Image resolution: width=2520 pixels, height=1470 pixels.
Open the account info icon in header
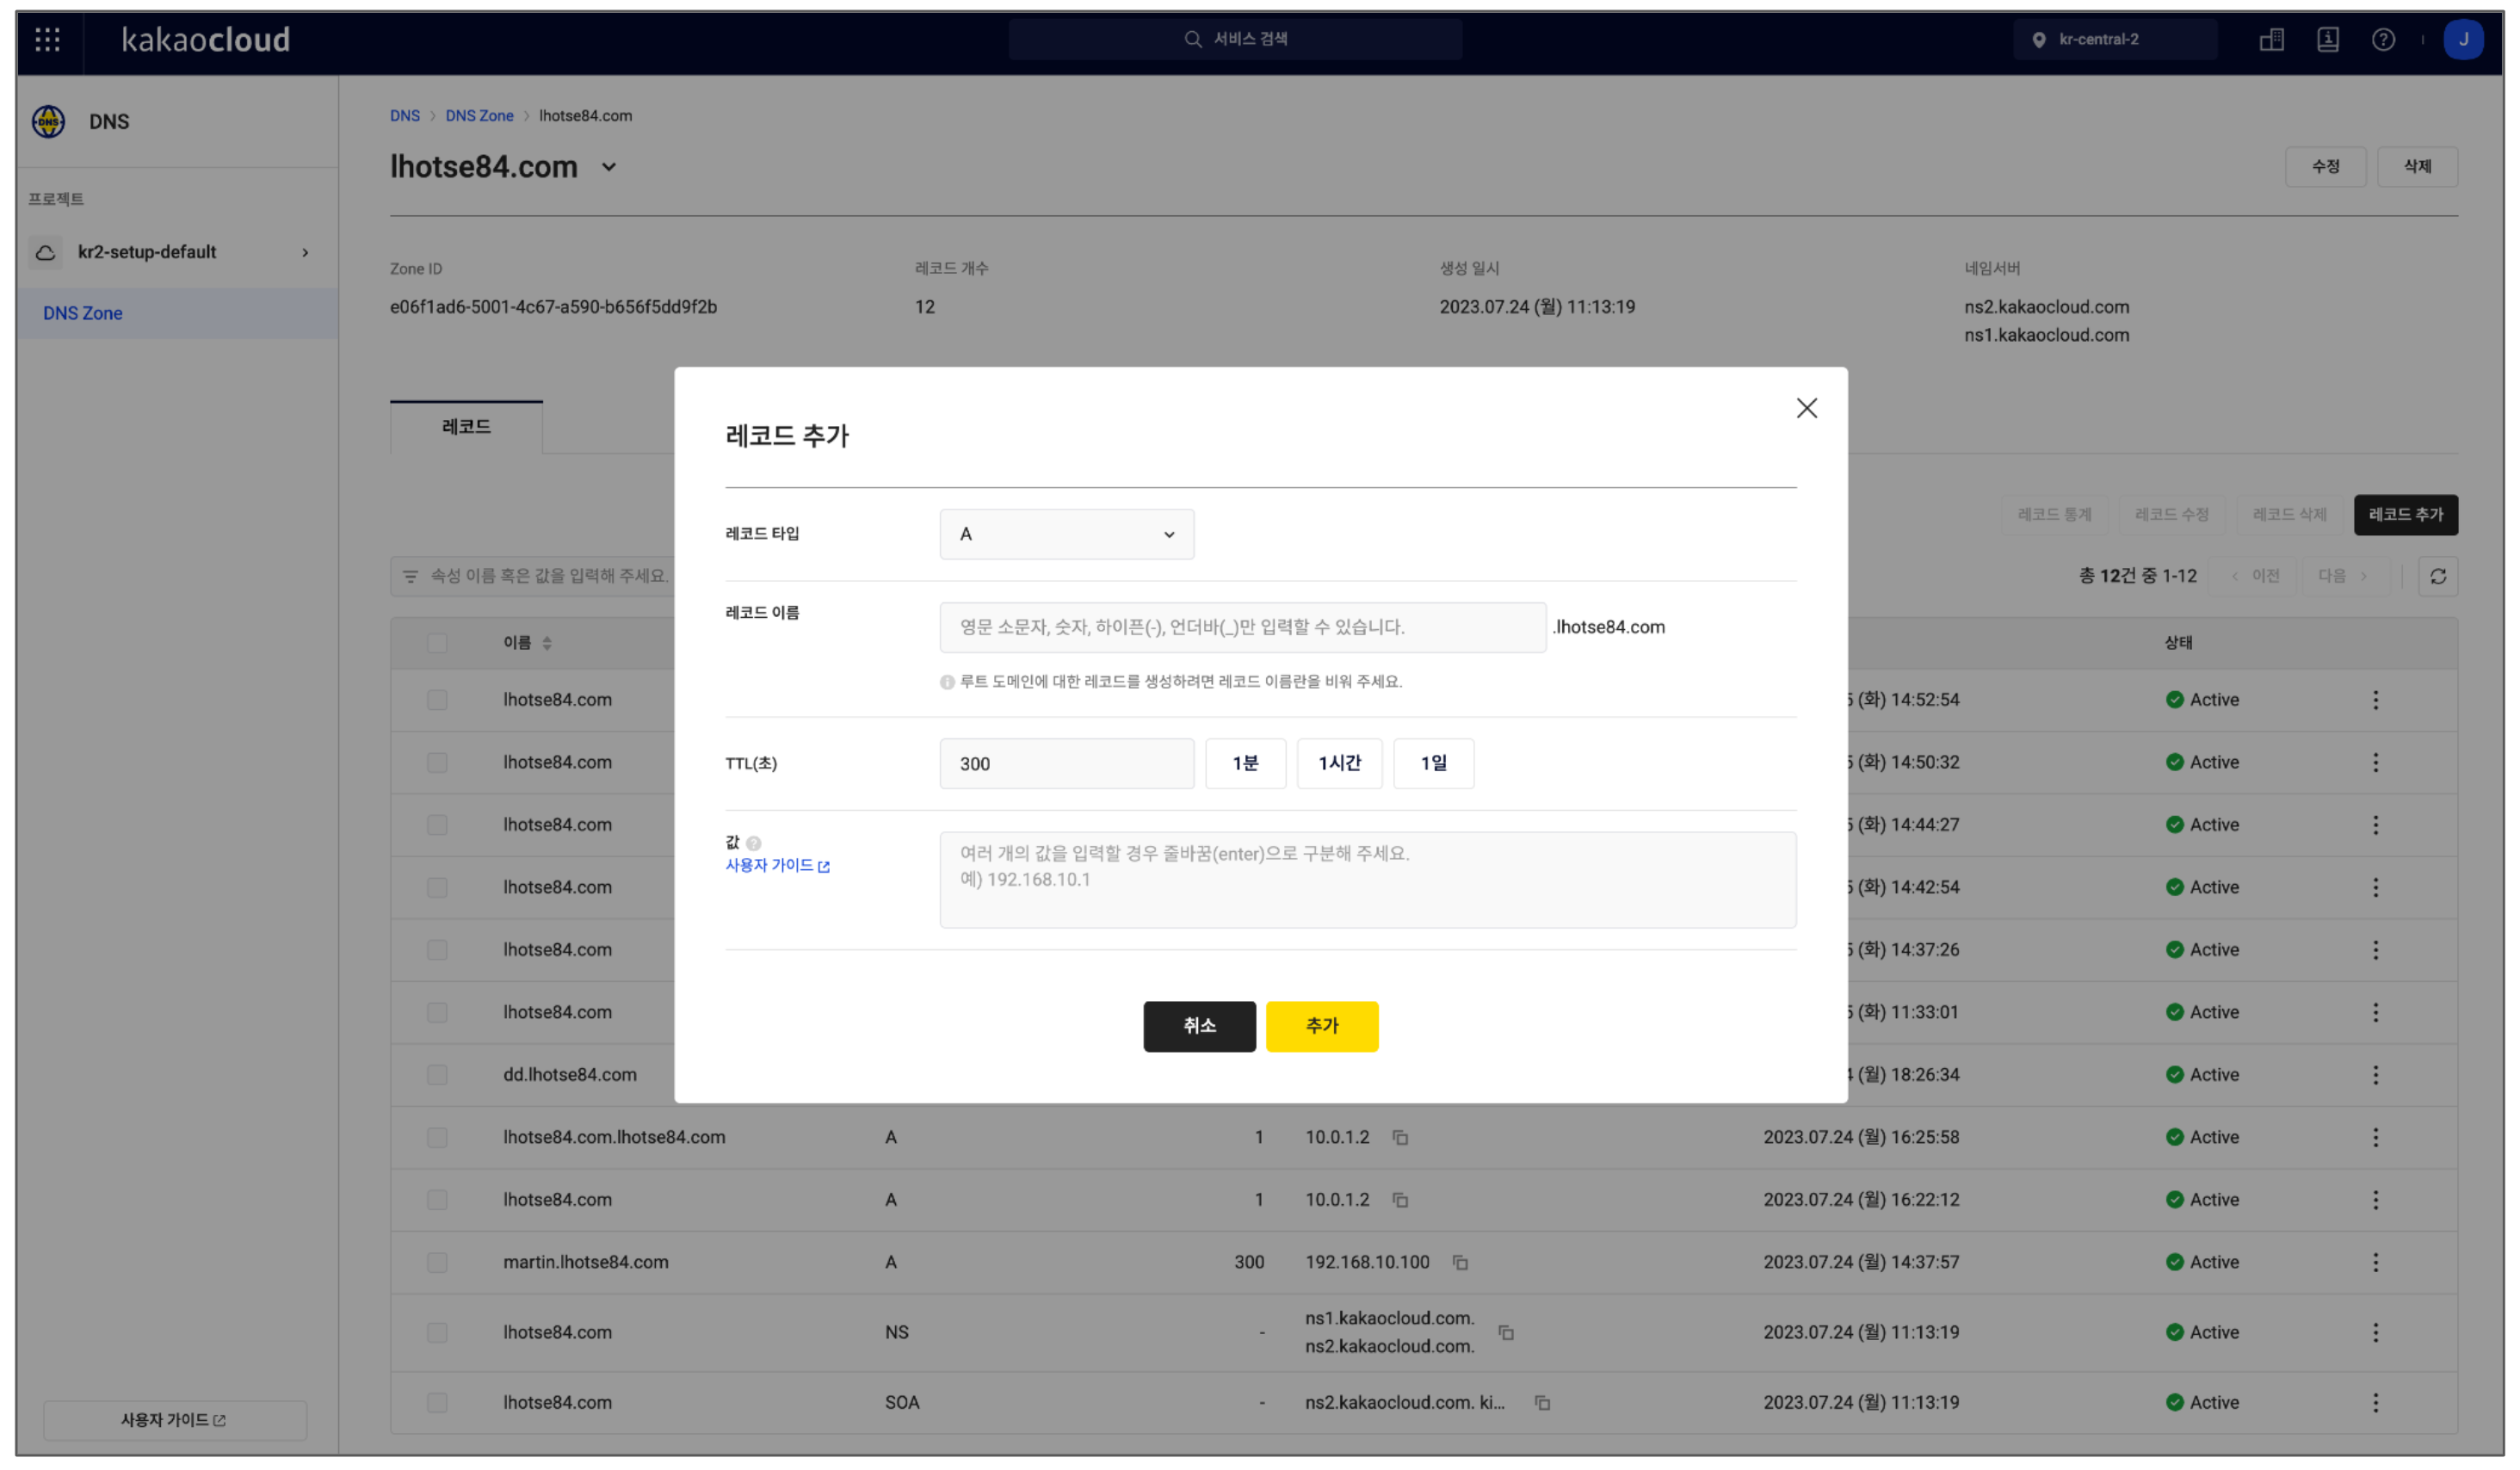click(x=2327, y=39)
